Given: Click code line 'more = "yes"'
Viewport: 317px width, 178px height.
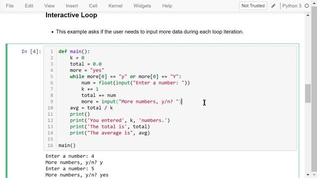Looking at the screenshot, I should [87, 70].
